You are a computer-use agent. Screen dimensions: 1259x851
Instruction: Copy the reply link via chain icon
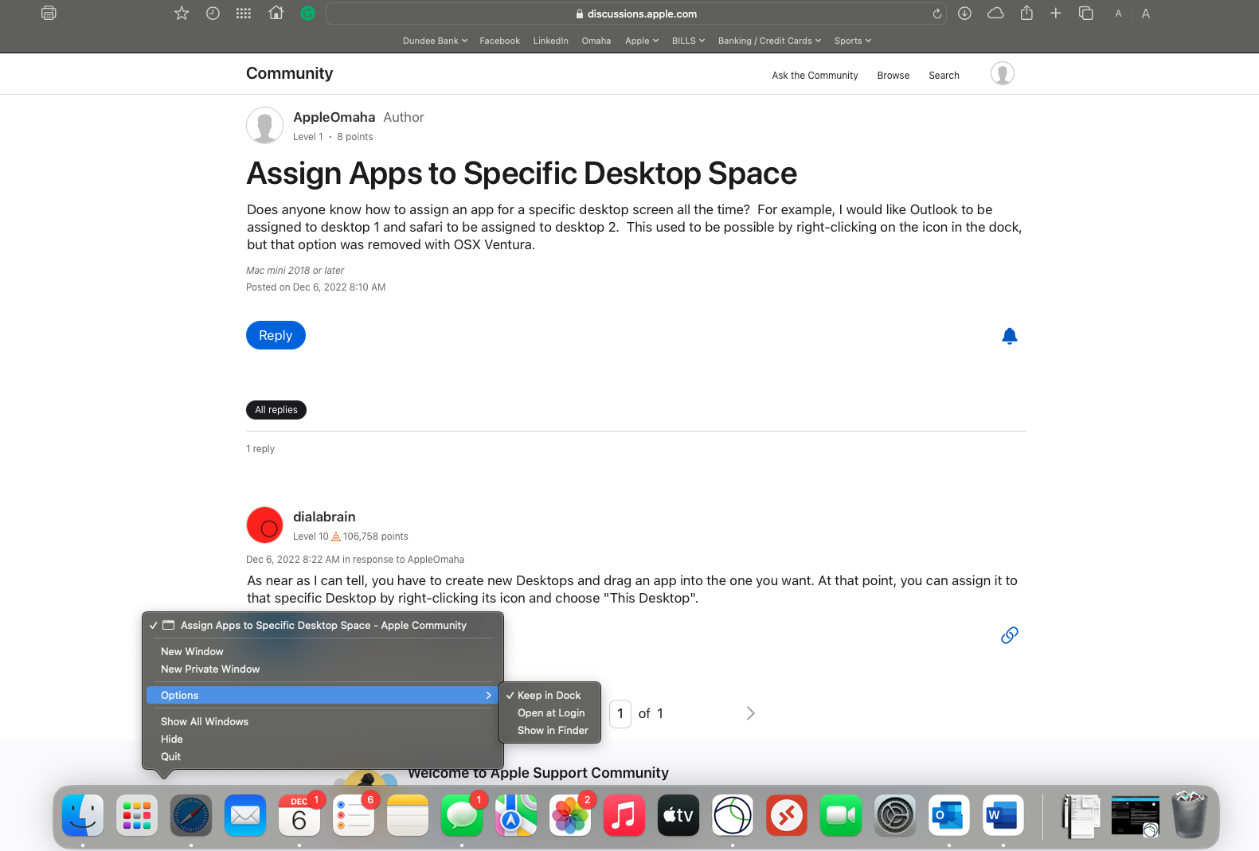(x=1010, y=635)
